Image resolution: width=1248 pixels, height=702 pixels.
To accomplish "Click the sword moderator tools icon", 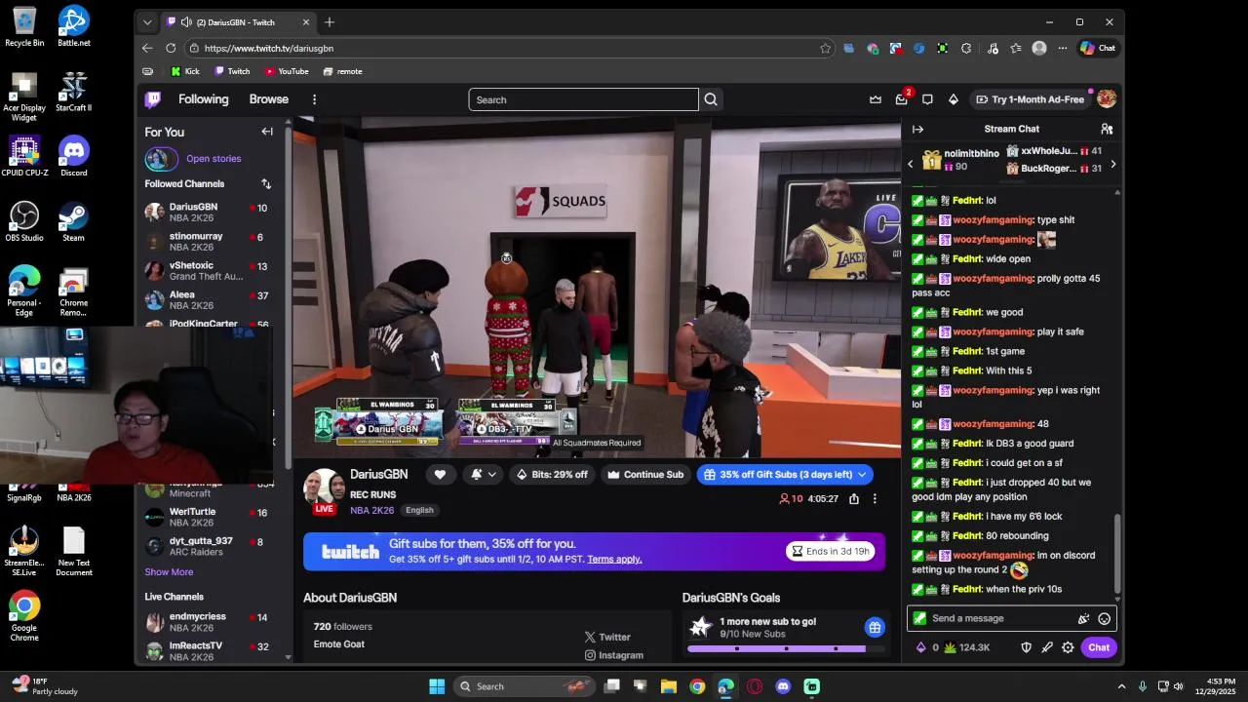I will pos(1047,647).
